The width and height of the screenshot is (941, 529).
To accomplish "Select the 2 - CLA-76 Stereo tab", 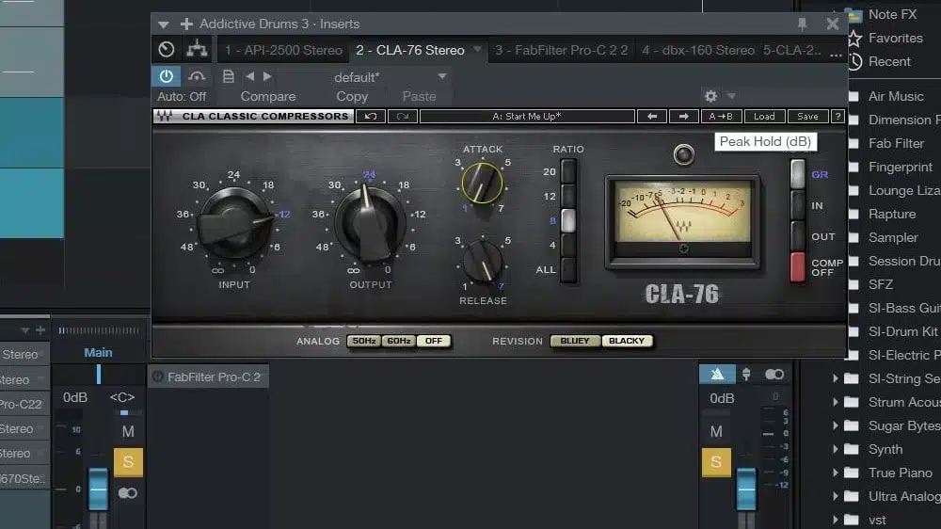I will coord(410,51).
